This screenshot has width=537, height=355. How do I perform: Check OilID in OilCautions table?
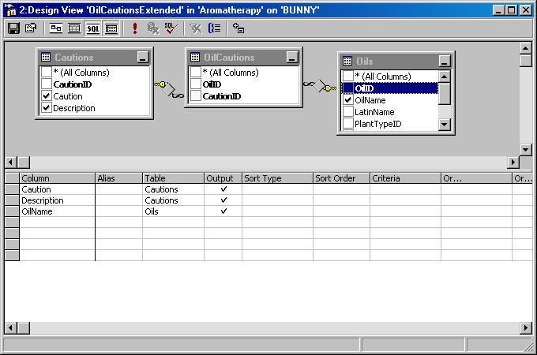tap(196, 84)
